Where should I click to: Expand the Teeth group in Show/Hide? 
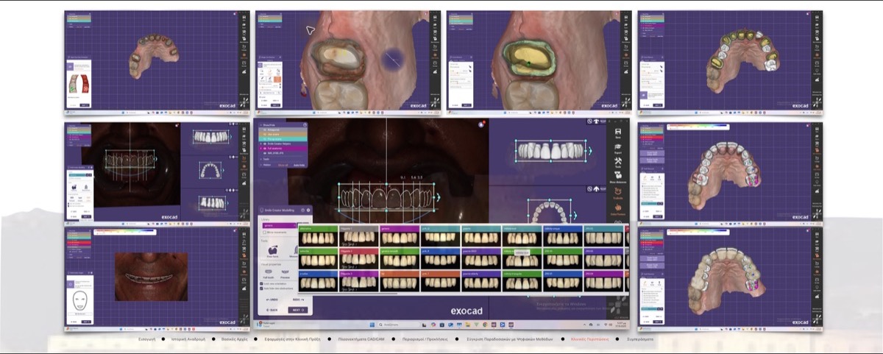click(x=261, y=159)
